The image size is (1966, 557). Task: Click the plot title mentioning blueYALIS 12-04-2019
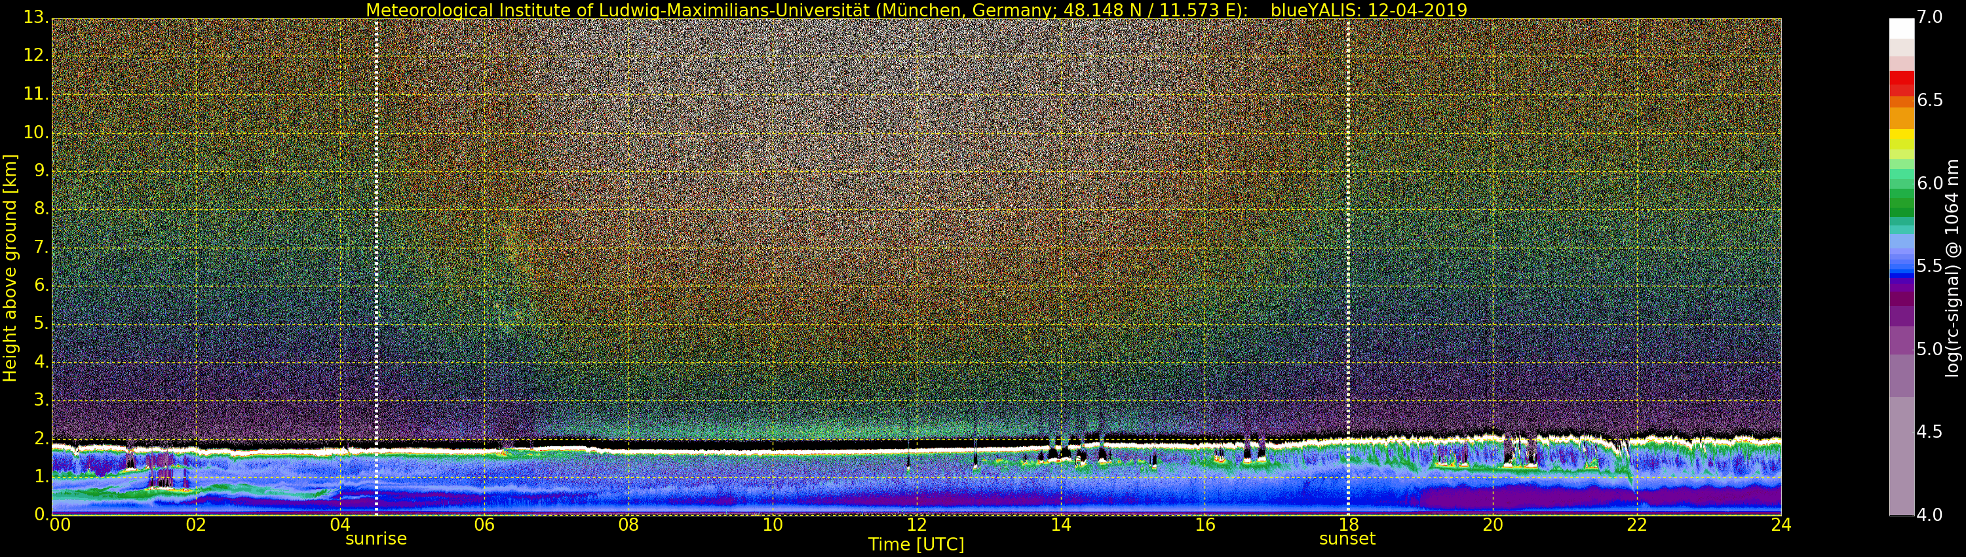(916, 10)
